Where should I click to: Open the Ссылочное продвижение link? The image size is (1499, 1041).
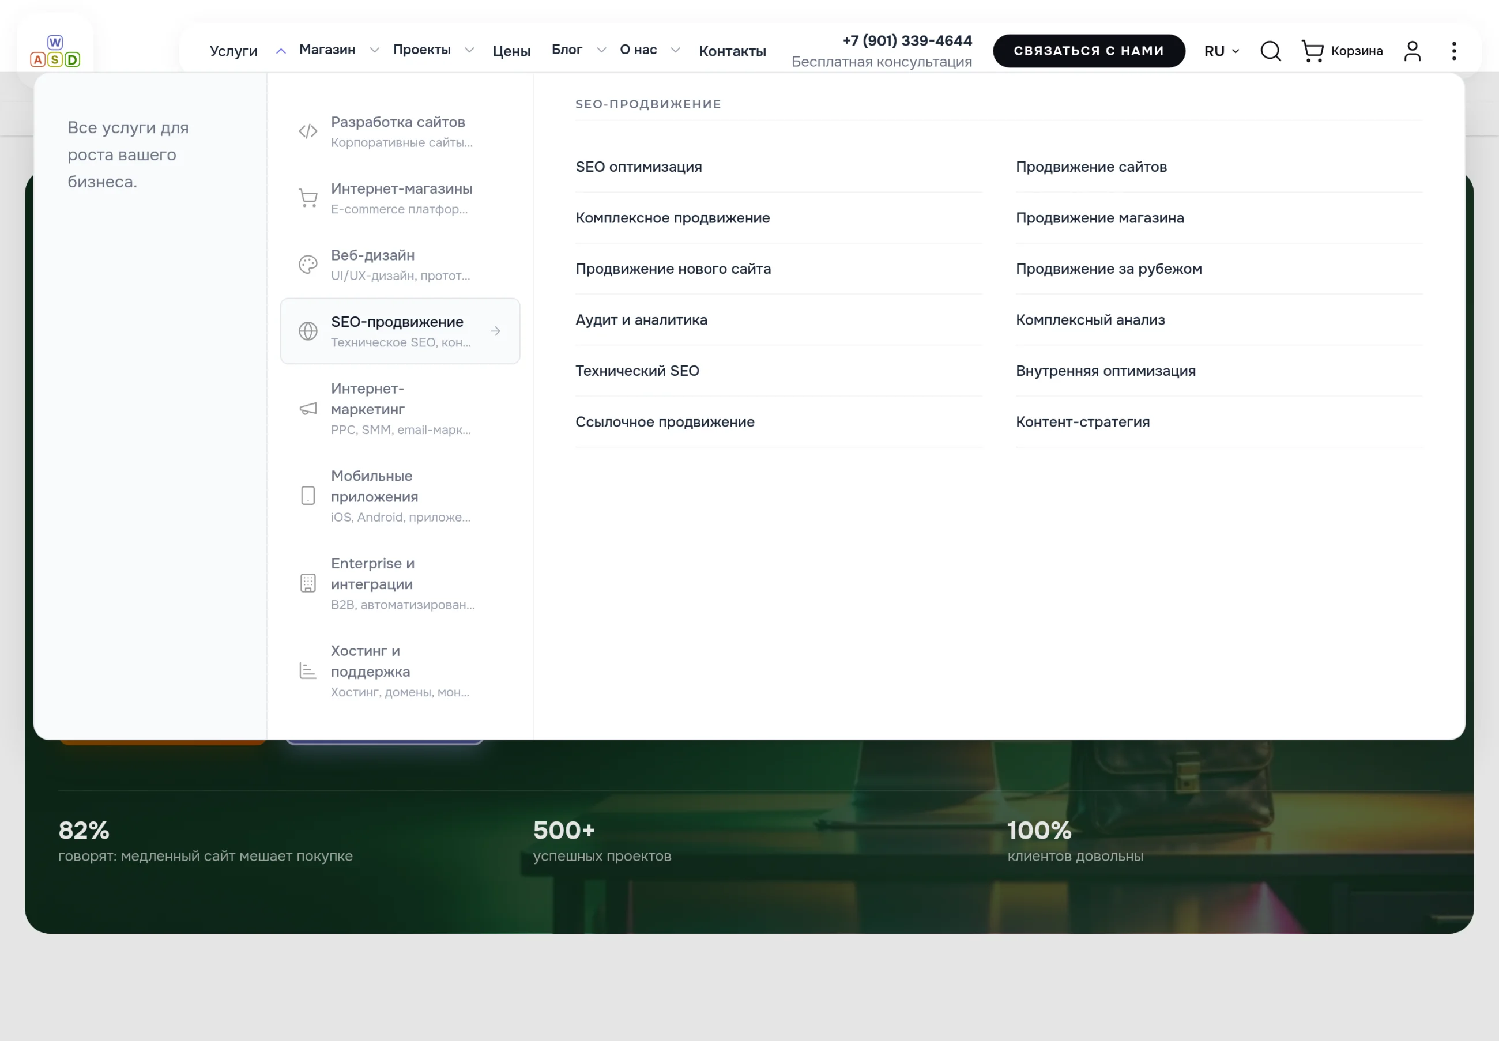tap(665, 421)
